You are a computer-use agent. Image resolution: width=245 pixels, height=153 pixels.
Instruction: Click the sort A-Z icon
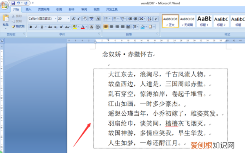(149, 19)
